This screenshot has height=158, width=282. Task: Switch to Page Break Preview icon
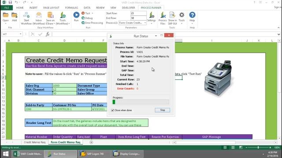(x=241, y=147)
